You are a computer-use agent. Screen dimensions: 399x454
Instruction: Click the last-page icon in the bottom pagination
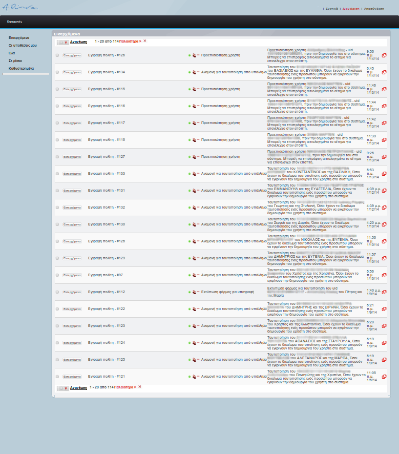pos(140,387)
